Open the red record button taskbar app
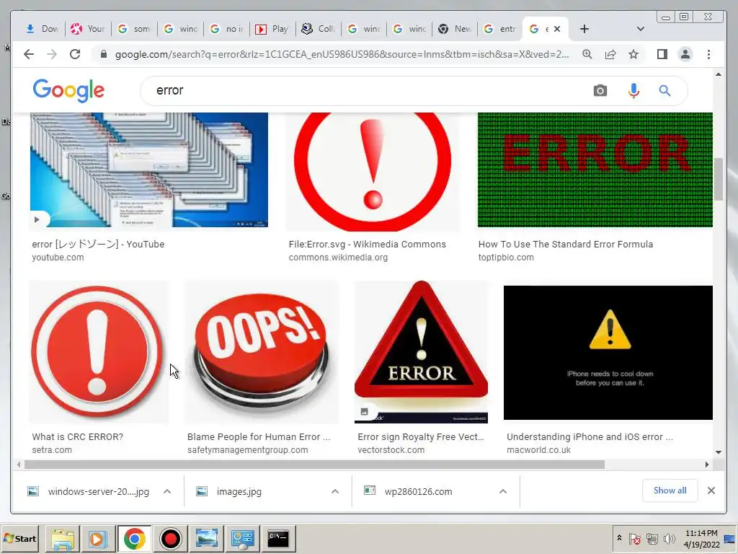Screen dimensions: 738x554 [x=170, y=538]
